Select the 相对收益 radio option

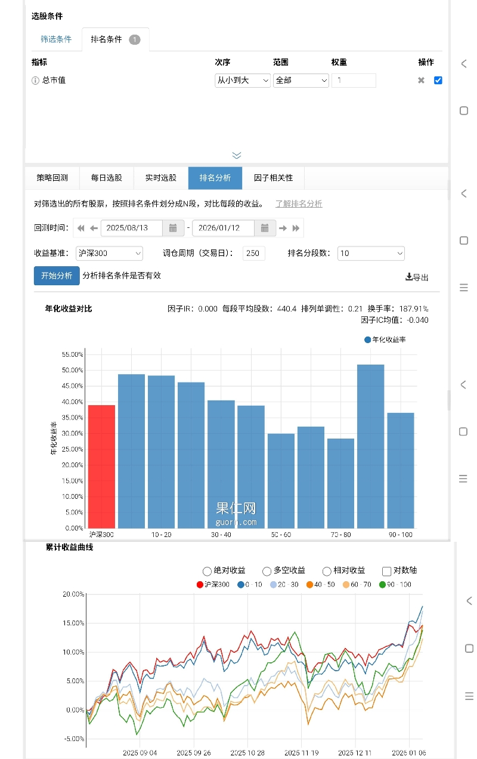(x=327, y=571)
